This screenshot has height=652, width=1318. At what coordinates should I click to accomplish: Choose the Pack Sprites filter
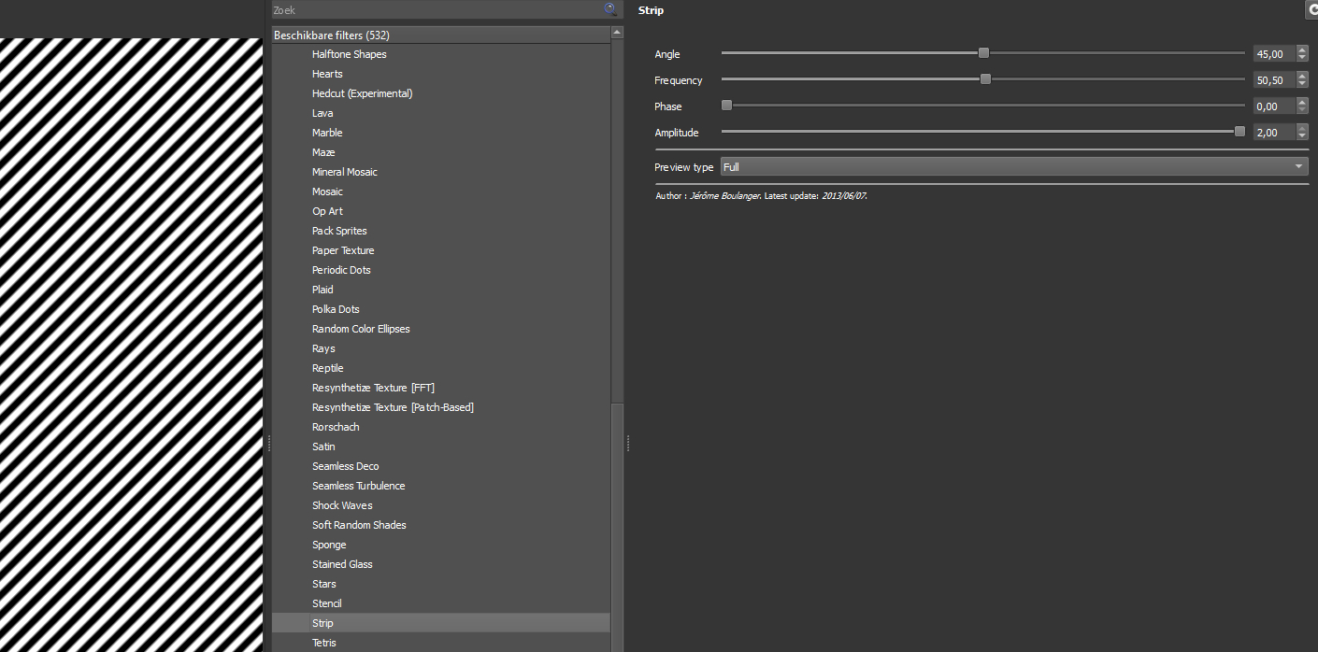[339, 231]
